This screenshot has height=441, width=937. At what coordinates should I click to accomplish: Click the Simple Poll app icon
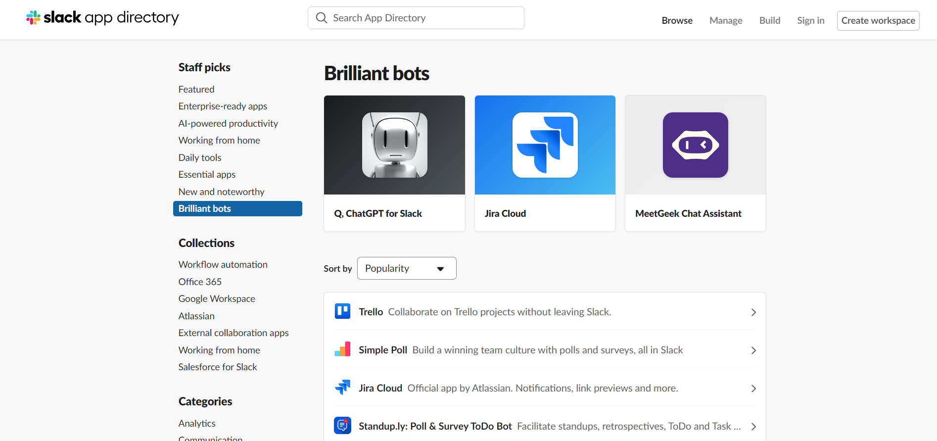click(342, 349)
